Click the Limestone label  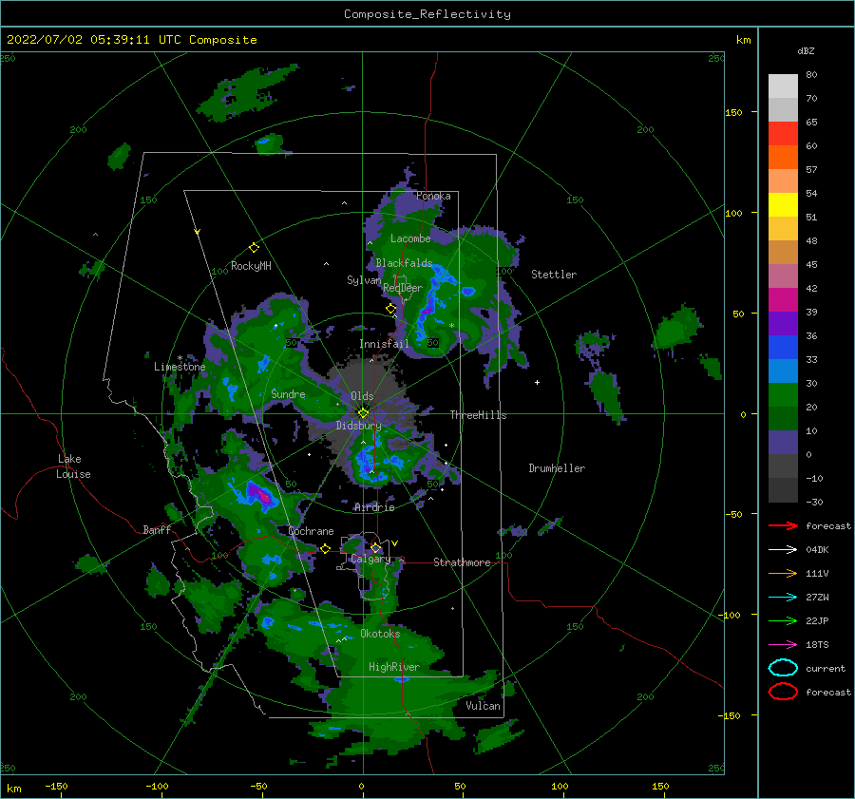coord(180,367)
